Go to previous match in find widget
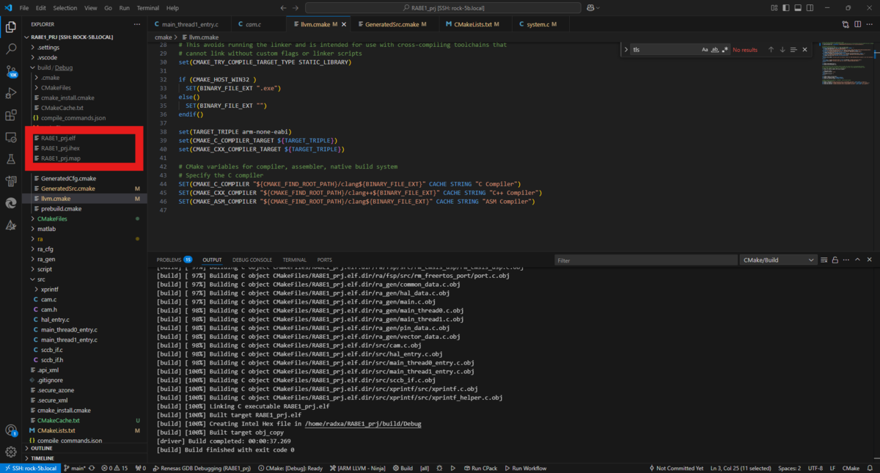 (x=771, y=50)
